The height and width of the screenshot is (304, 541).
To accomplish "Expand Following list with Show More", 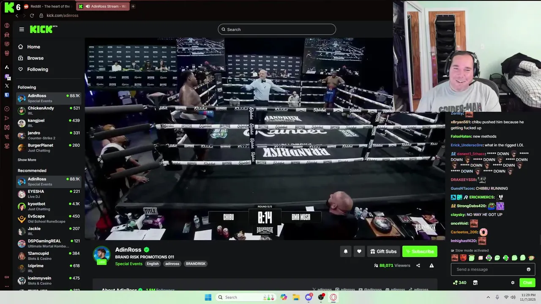I will (27, 160).
